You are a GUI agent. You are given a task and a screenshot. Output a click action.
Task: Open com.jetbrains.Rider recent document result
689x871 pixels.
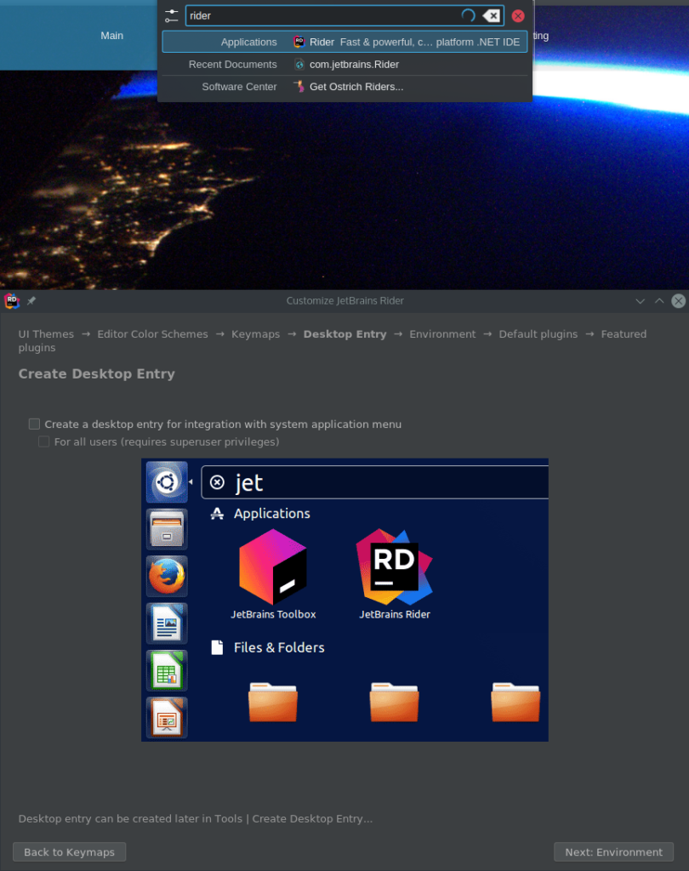(344, 65)
